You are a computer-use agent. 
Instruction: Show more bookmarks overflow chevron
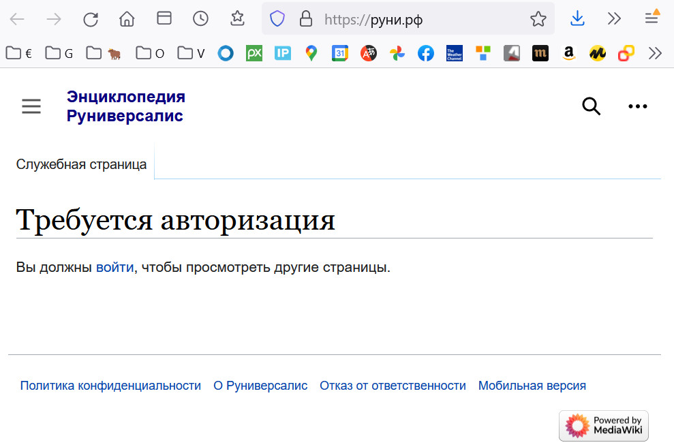[655, 53]
